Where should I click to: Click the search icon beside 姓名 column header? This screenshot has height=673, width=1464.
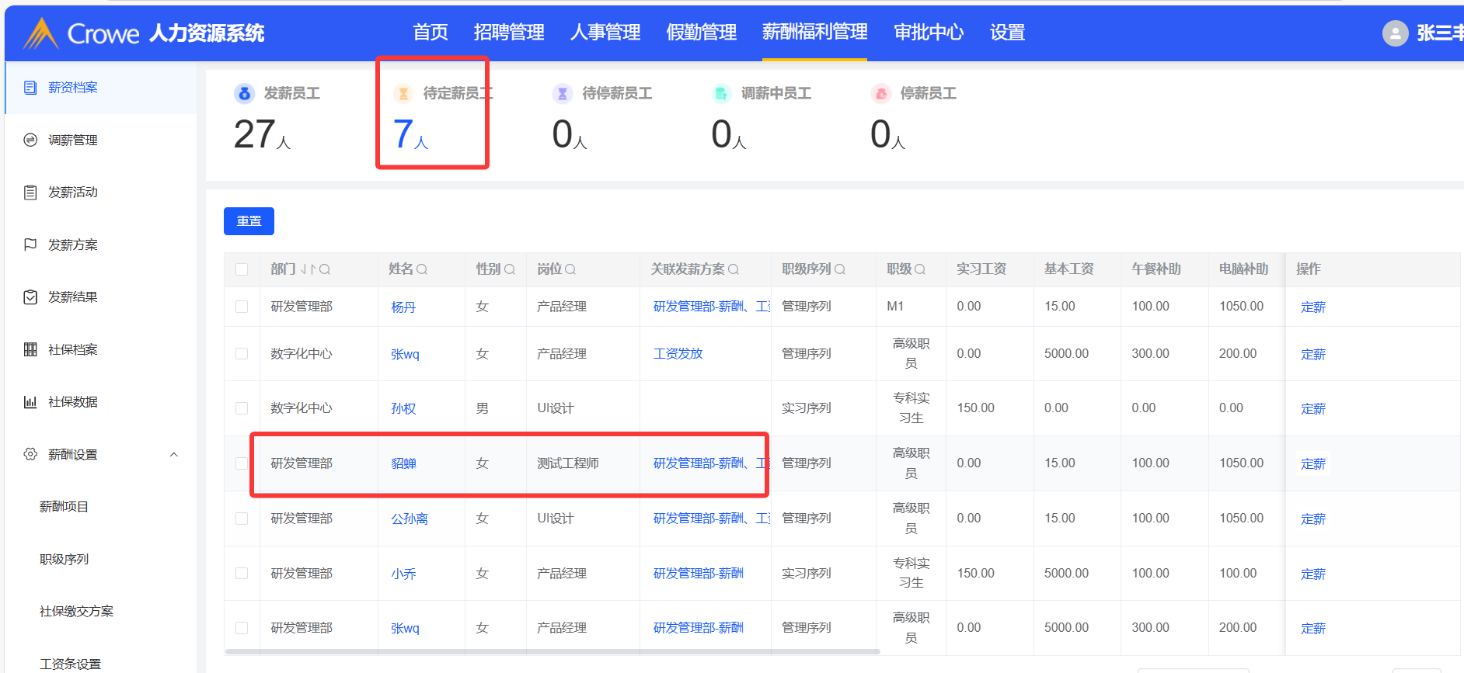click(422, 269)
